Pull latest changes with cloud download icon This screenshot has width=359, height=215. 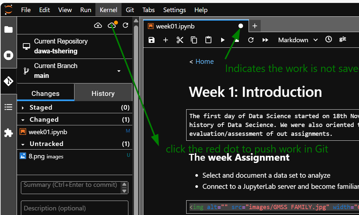[x=98, y=25]
